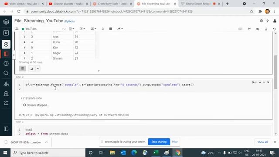This screenshot has width=279, height=157.
Task: Click the table cell 'Kunal'
Action: pos(56,42)
